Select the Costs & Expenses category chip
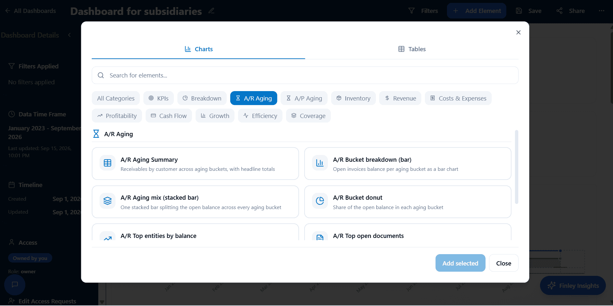 (x=458, y=98)
